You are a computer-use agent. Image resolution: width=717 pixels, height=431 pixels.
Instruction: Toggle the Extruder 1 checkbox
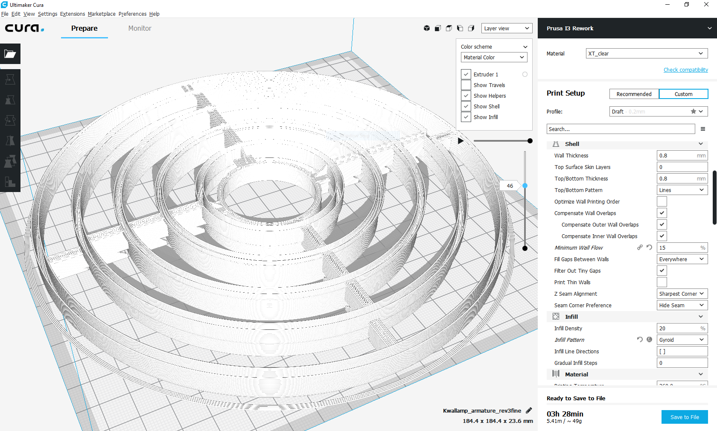(466, 74)
